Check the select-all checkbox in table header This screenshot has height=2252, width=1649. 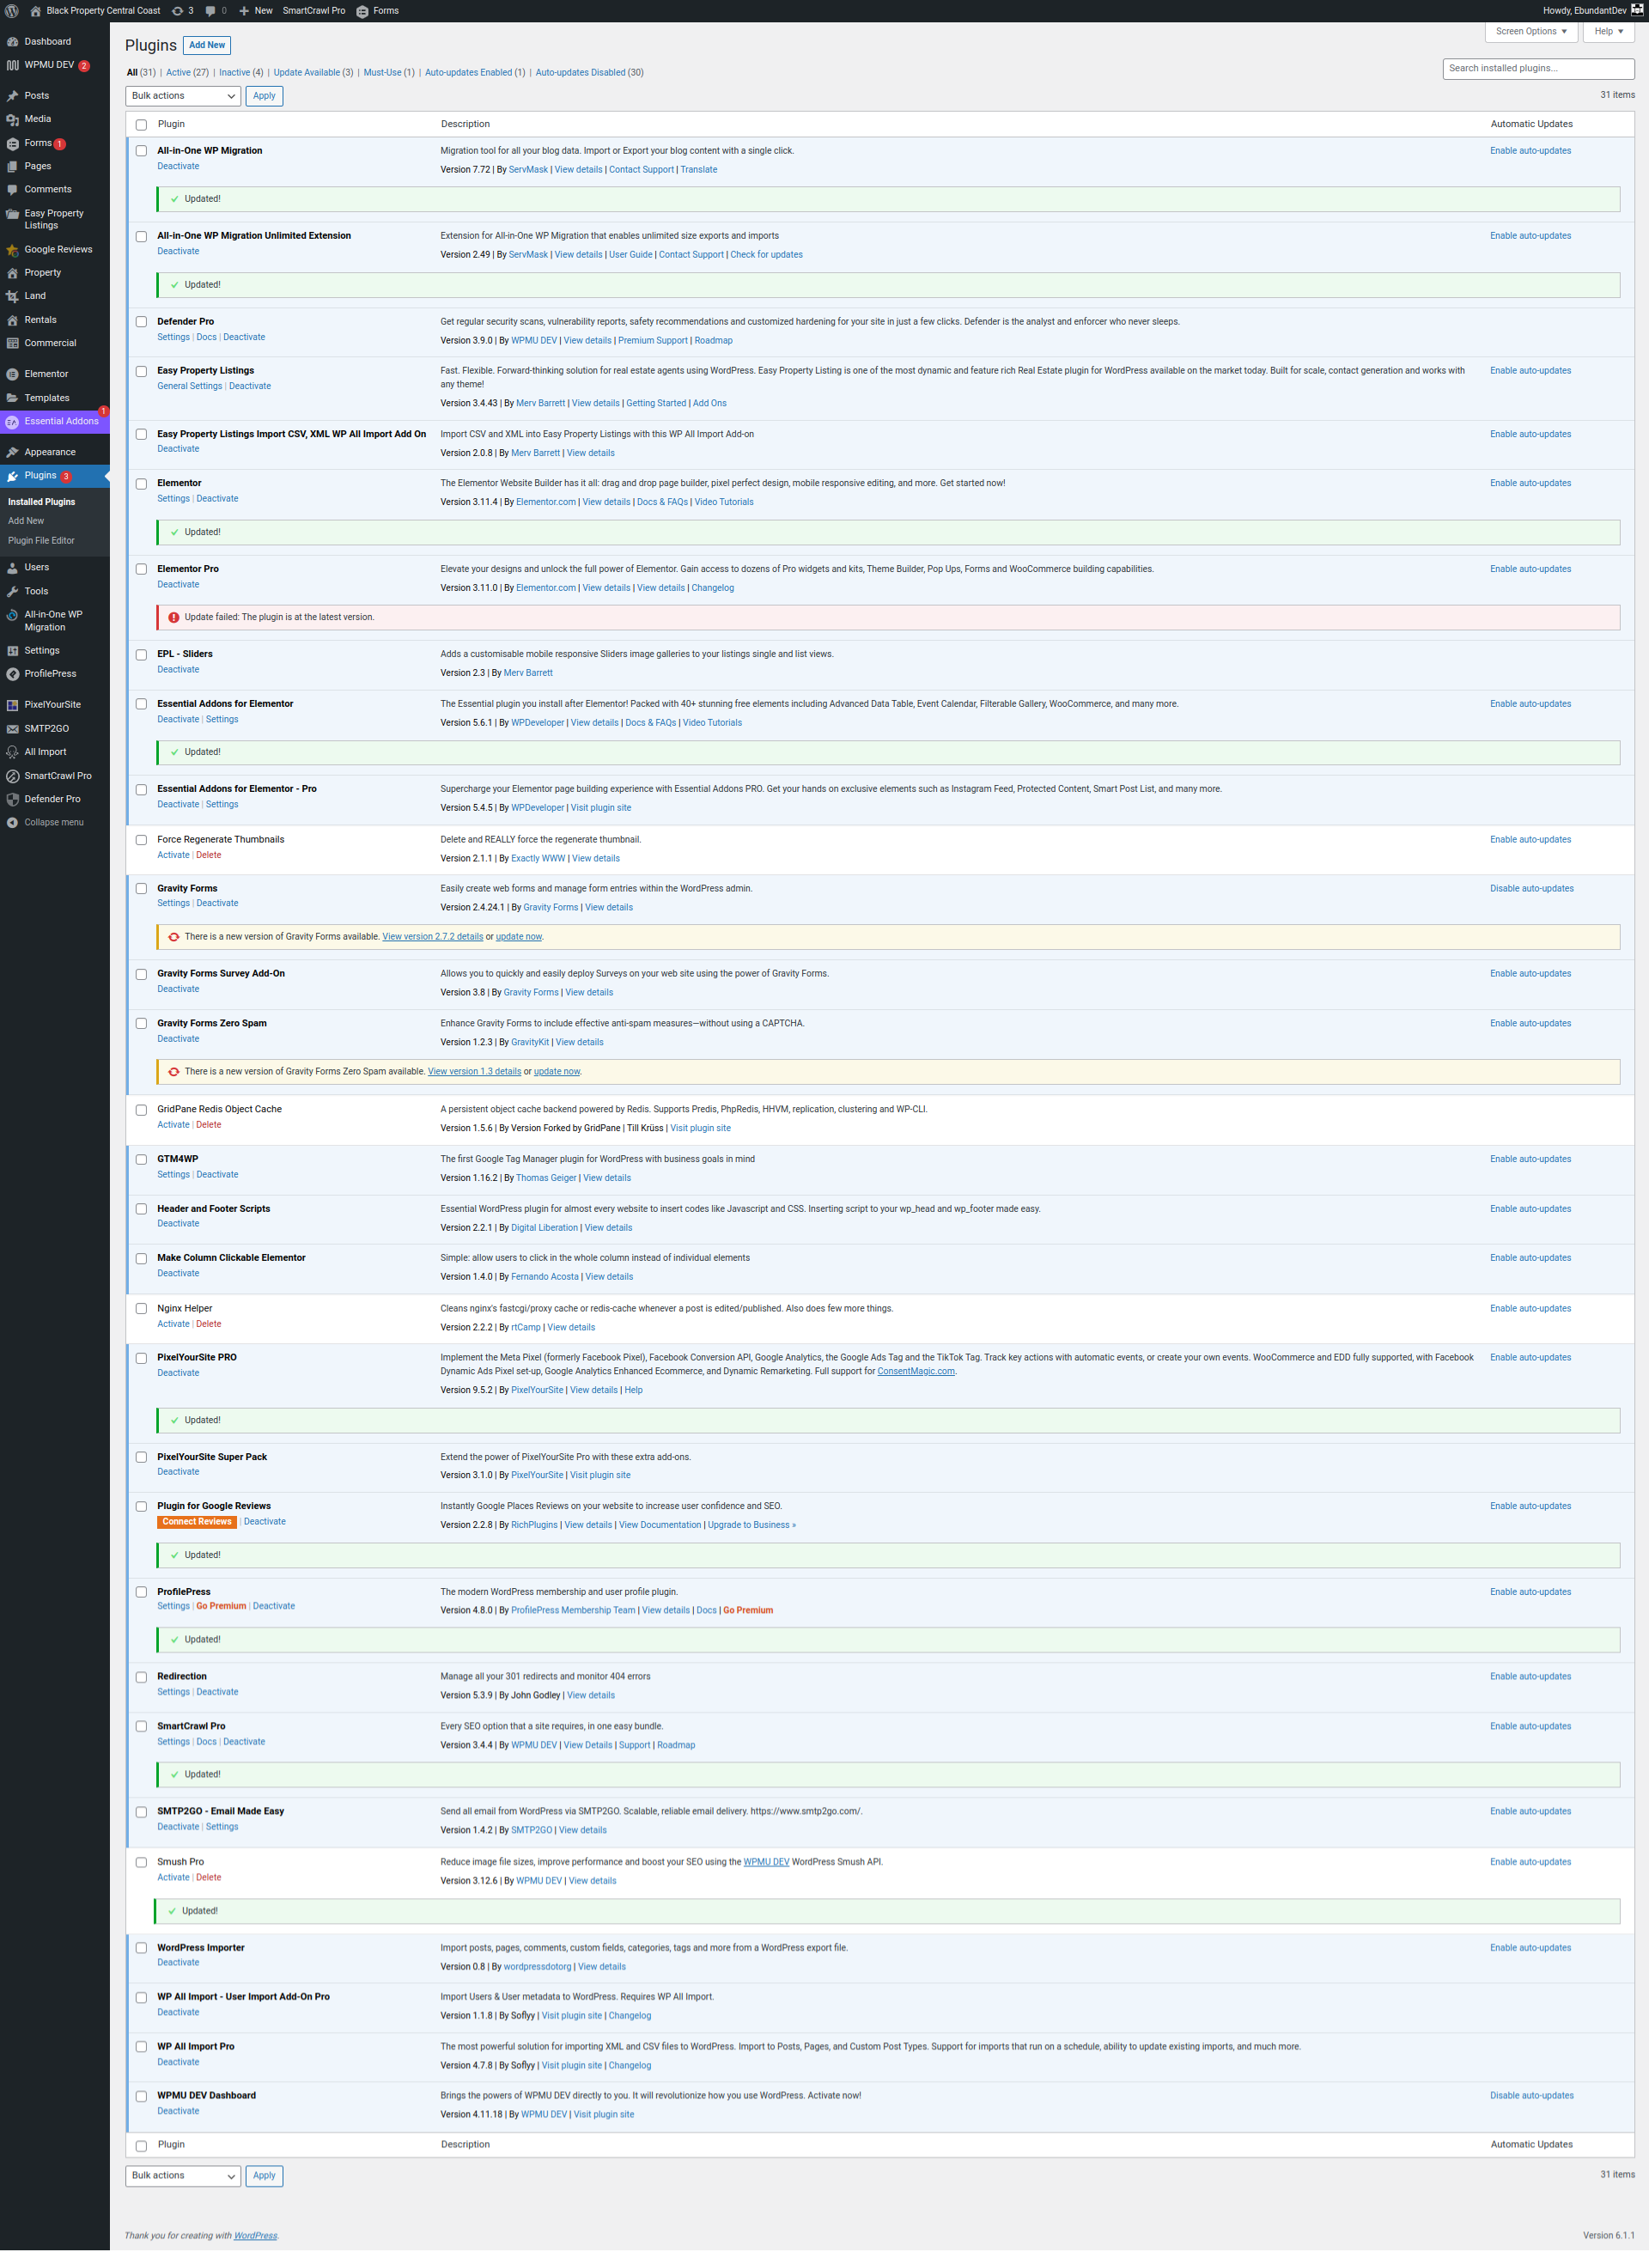tap(141, 125)
